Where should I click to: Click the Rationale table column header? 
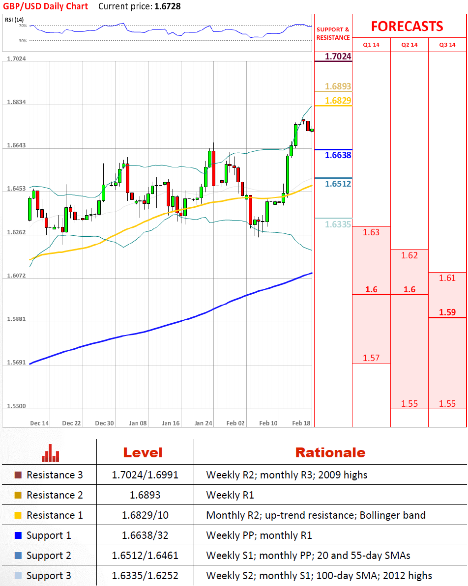coord(330,452)
